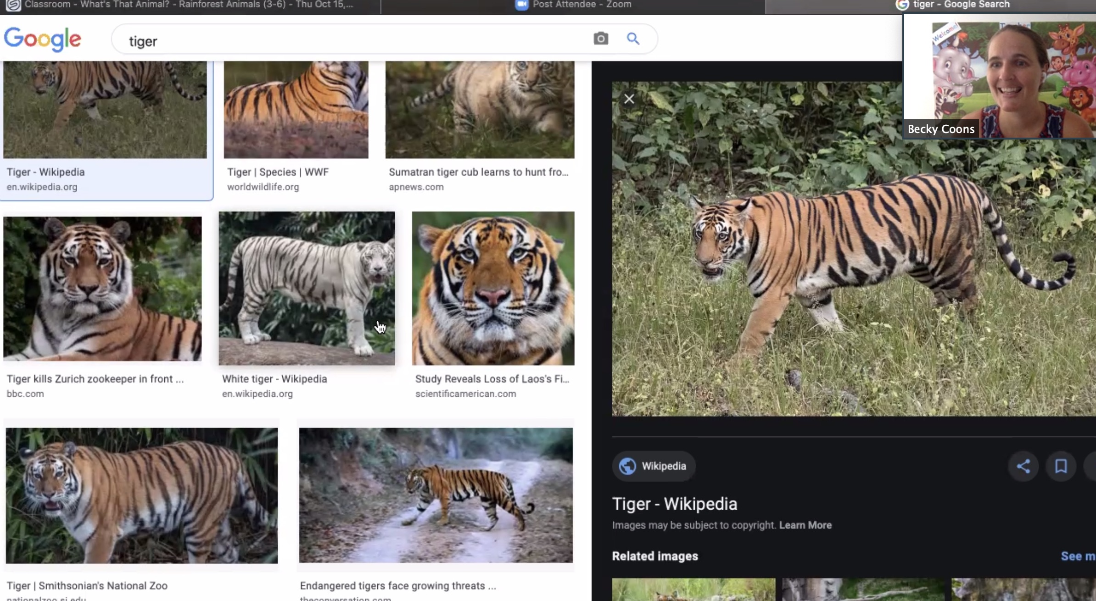Switch to the Post Attendee Zoom tab

pos(573,5)
